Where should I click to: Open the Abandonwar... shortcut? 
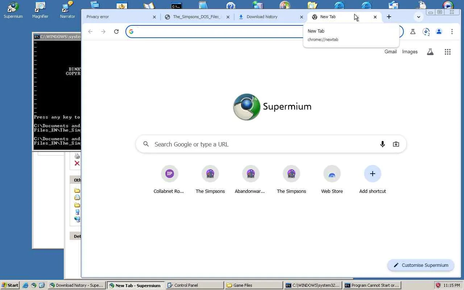250,179
